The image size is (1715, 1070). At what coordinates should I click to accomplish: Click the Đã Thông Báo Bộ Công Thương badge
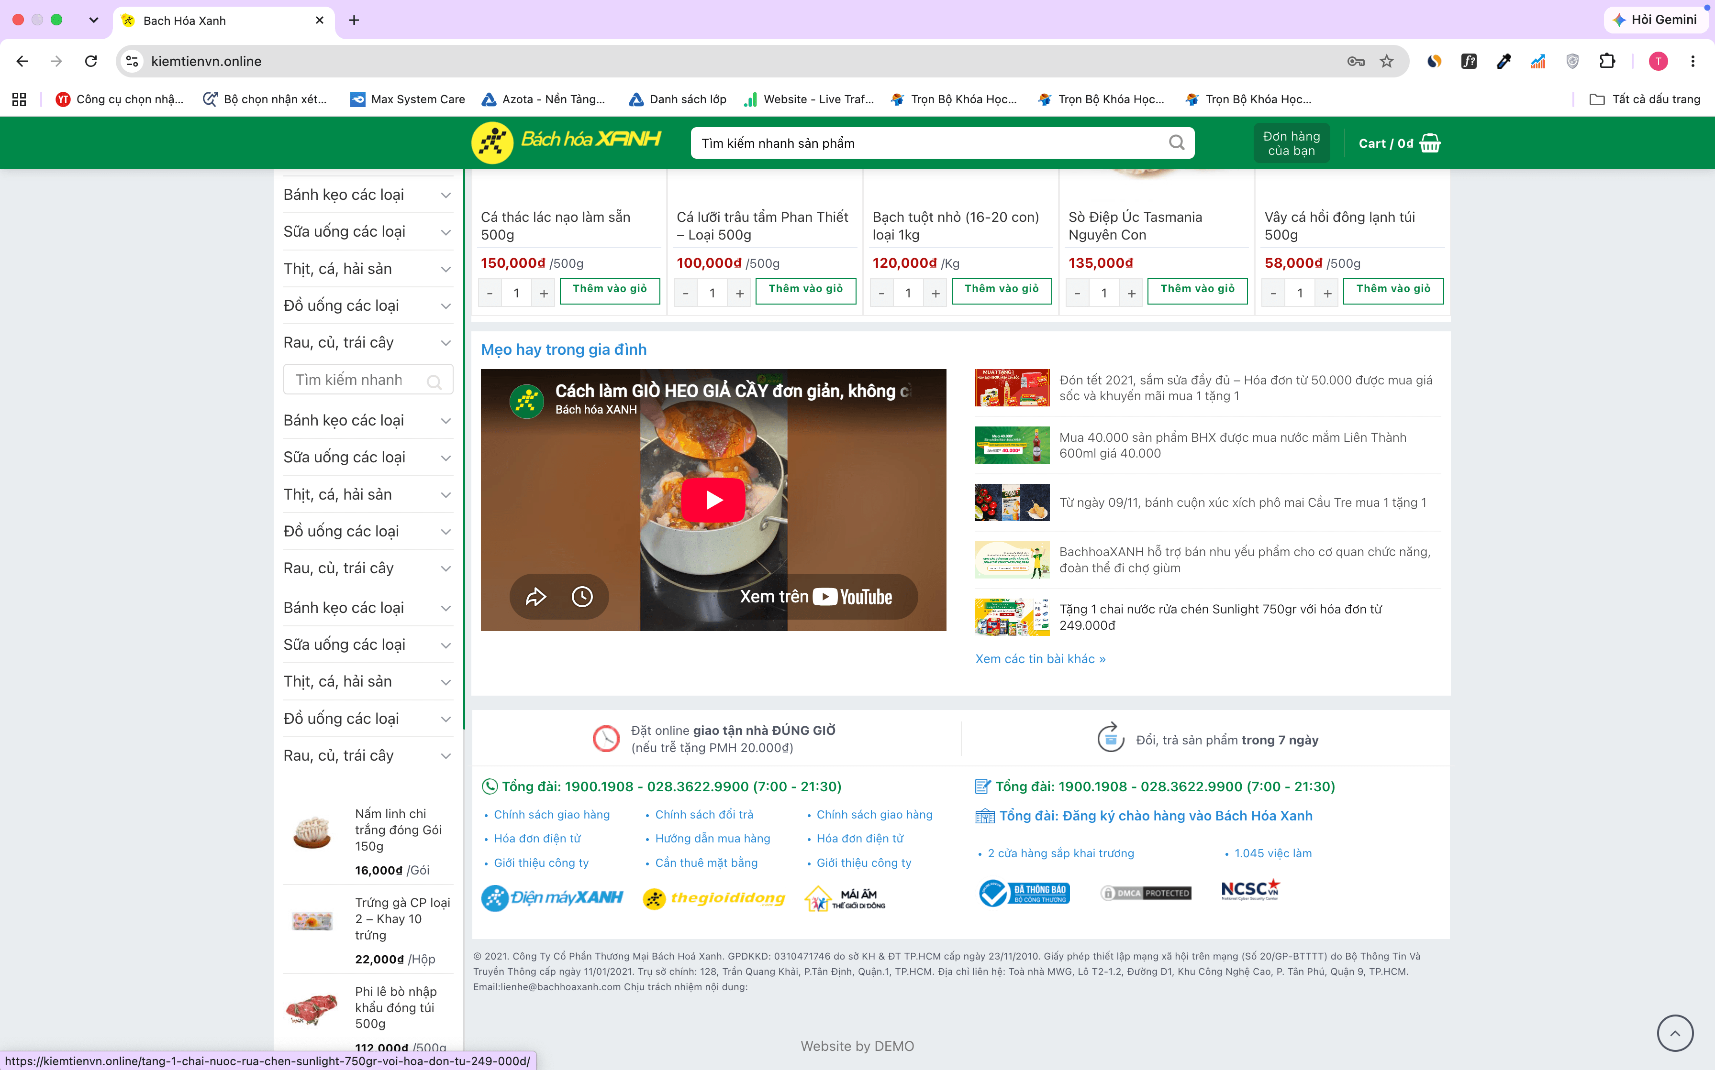(x=1024, y=893)
